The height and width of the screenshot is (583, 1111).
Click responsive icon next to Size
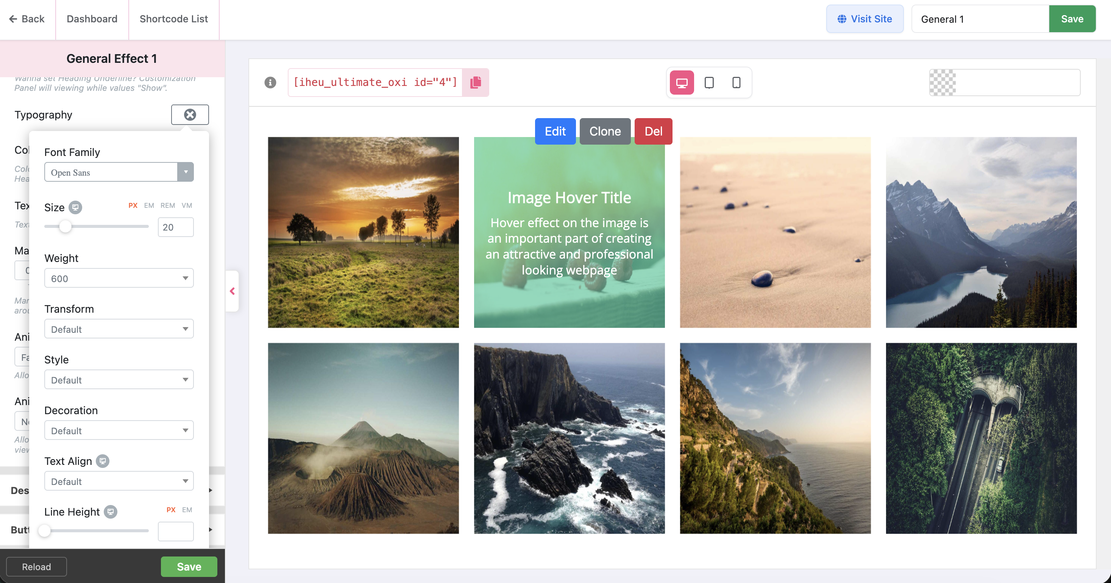(75, 207)
